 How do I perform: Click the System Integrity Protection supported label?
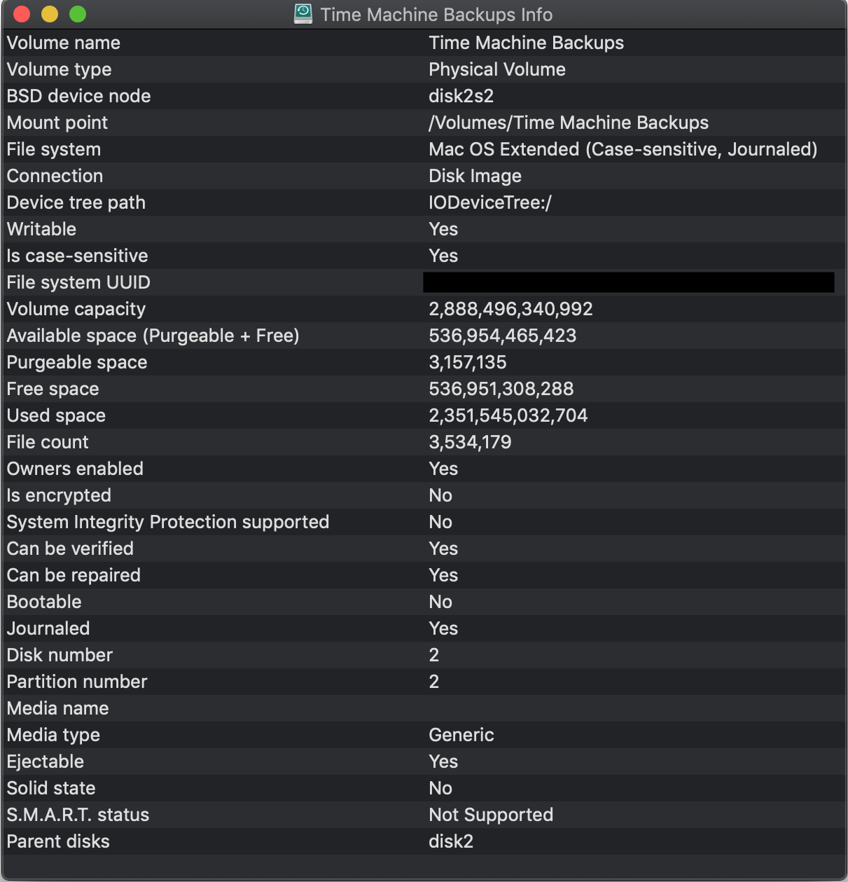(167, 522)
